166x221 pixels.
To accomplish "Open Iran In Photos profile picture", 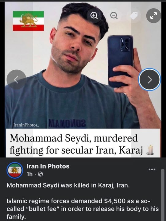I will click(x=15, y=171).
